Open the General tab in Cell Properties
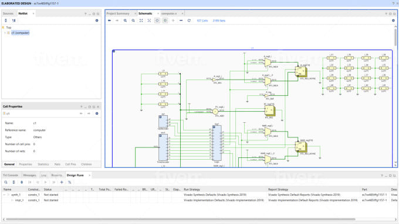Image resolution: width=399 pixels, height=224 pixels. [x=9, y=164]
